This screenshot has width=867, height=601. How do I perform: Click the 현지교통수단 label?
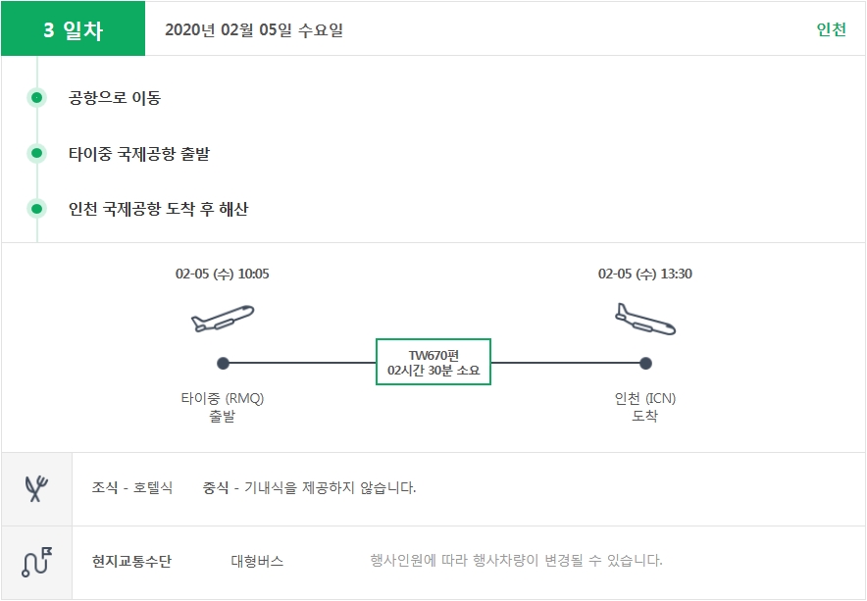coord(131,562)
